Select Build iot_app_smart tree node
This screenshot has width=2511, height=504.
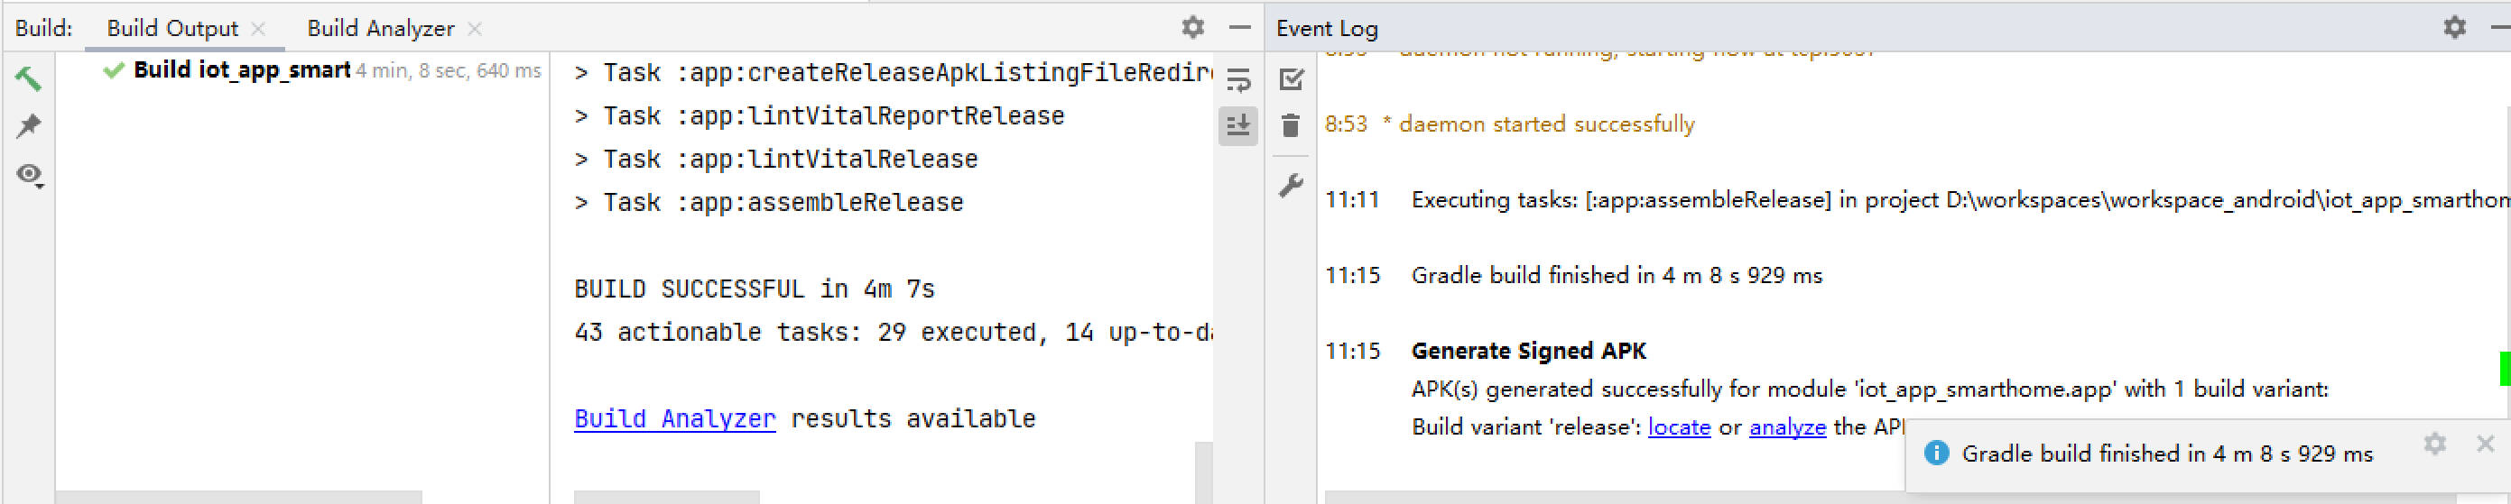[242, 70]
